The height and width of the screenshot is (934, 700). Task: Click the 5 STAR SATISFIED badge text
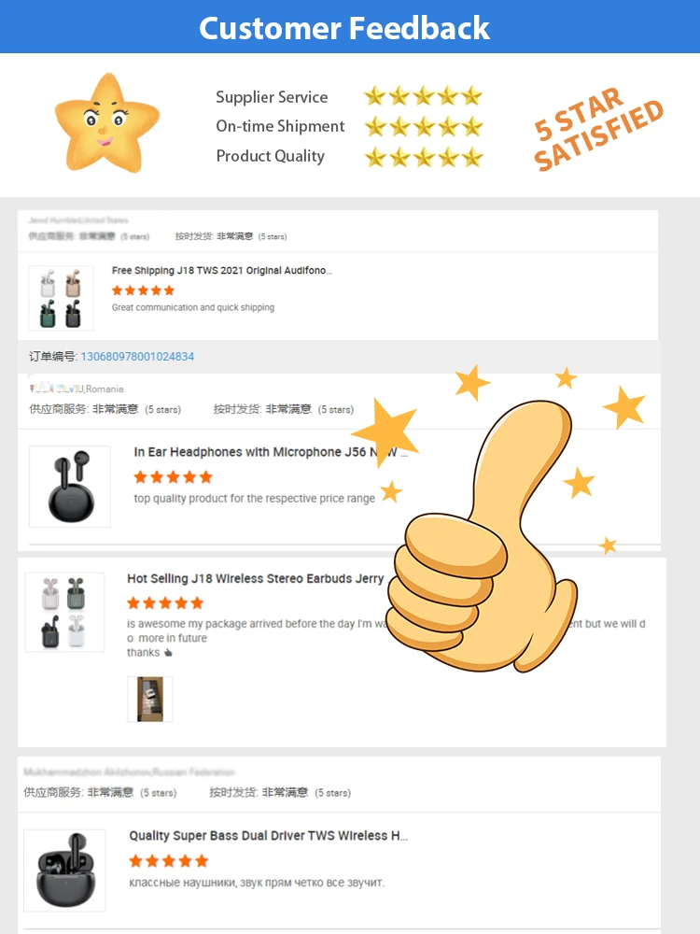click(x=597, y=129)
